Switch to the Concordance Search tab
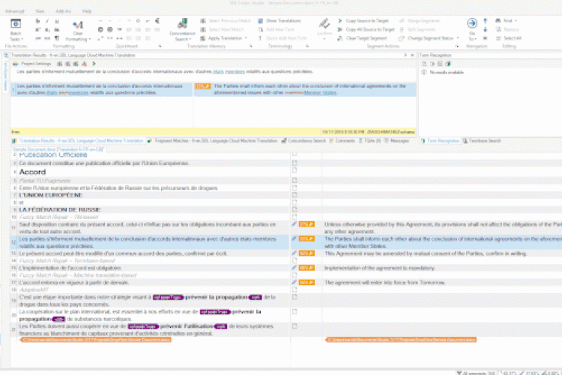This screenshot has height=375, width=562. (x=303, y=141)
